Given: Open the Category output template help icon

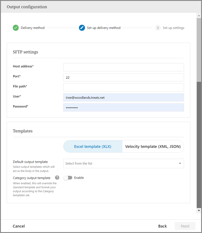Looking at the screenshot, I should click(x=57, y=177).
